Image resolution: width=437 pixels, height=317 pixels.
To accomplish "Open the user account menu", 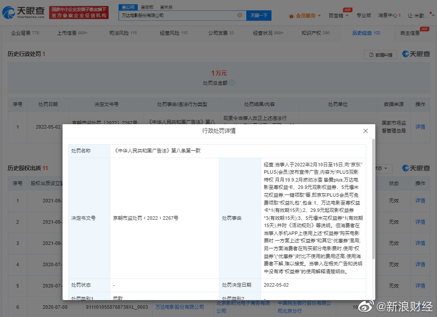I will (x=421, y=16).
